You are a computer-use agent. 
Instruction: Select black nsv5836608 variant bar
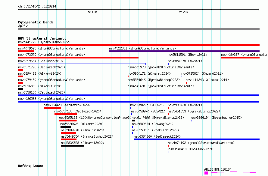click(x=66, y=127)
